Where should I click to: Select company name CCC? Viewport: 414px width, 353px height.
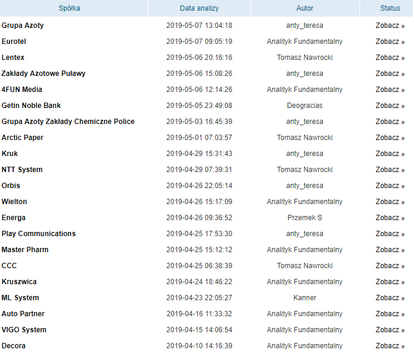click(9, 266)
